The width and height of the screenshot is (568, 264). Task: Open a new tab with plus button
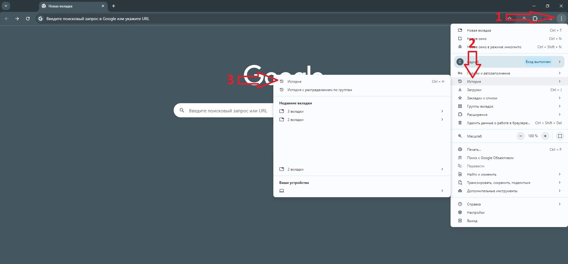(x=114, y=6)
